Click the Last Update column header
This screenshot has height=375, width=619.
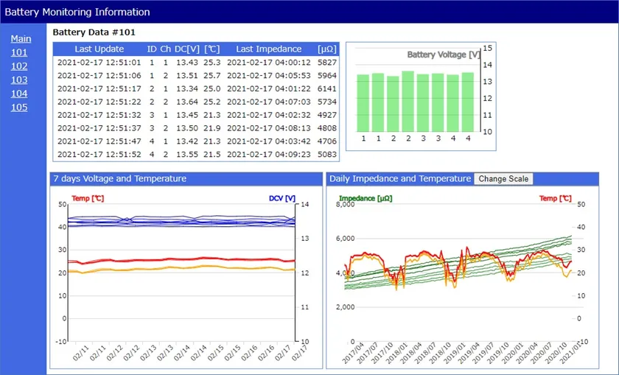[99, 49]
